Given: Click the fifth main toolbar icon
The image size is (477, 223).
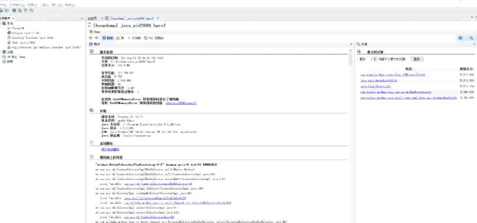Looking at the screenshot, I should coord(26,10).
